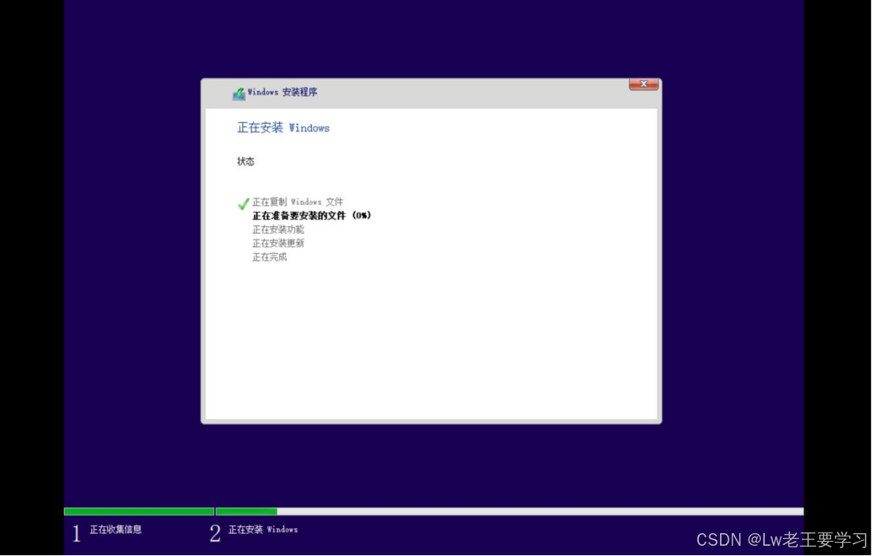Select '正在准备要安装的文件 (0%)' line
Image resolution: width=872 pixels, height=556 pixels.
tap(312, 215)
